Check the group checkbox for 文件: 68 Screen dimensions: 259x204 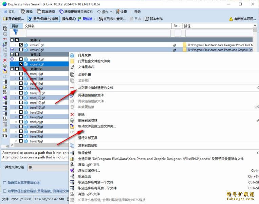[x=17, y=69]
